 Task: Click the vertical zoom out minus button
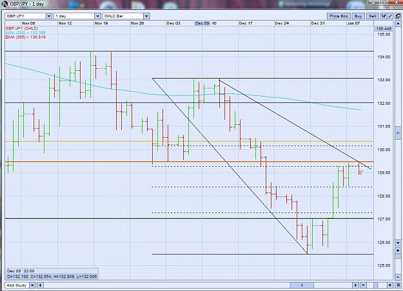pyautogui.click(x=398, y=277)
